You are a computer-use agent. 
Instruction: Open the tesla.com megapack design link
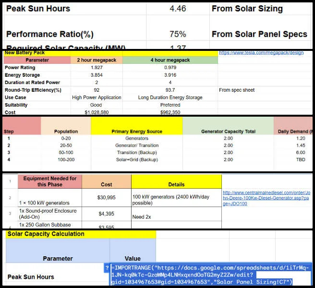pos(261,53)
